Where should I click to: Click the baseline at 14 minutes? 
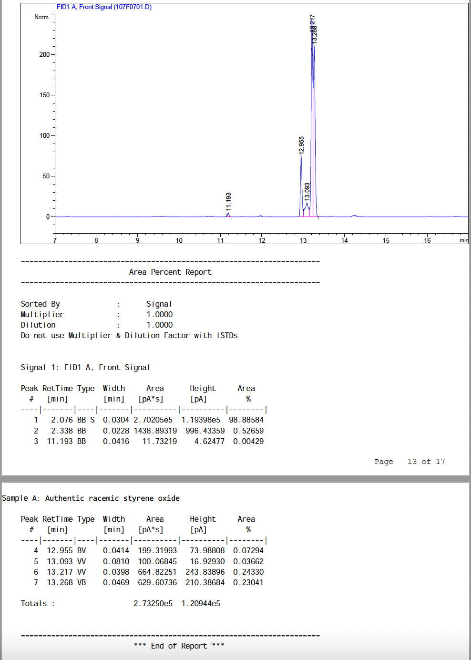[x=344, y=216]
